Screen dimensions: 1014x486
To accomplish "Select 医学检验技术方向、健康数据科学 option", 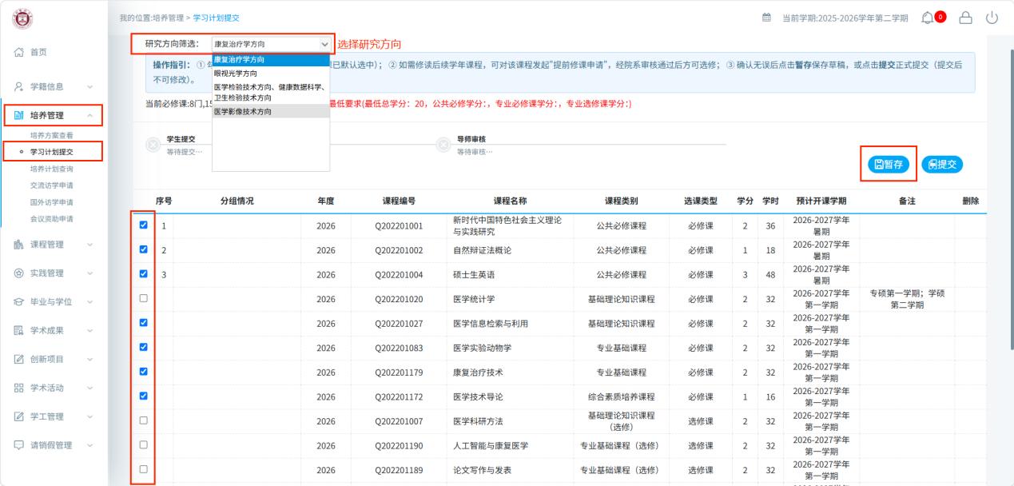I will pos(271,92).
